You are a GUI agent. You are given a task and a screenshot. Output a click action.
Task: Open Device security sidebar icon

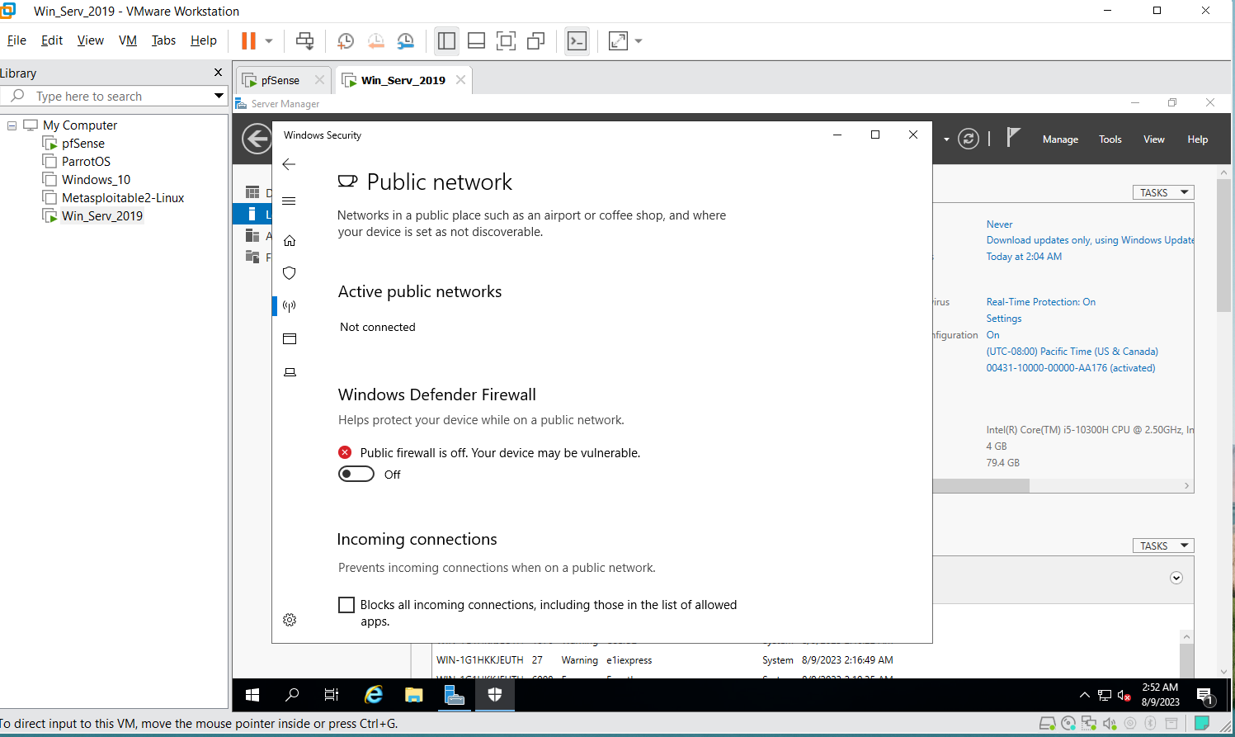(290, 372)
